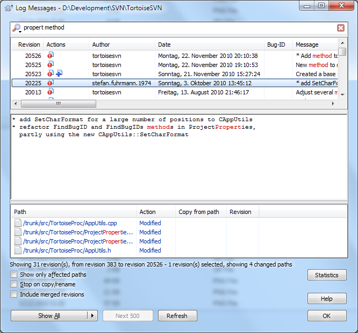
Task: Toggle Stop on copy/rename checkbox
Action: coord(13,285)
